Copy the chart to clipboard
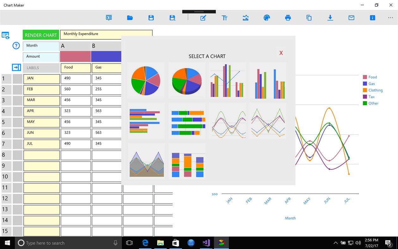Viewport: 398px width, 249px height. pyautogui.click(x=309, y=18)
